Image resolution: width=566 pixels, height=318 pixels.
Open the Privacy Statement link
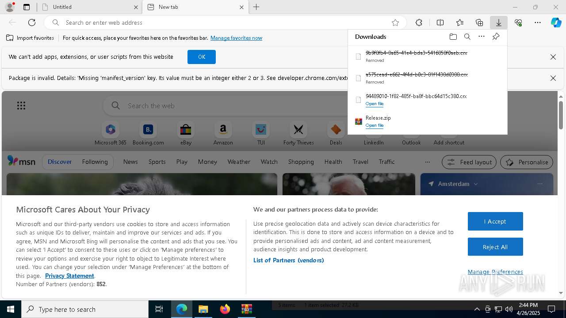(69, 276)
